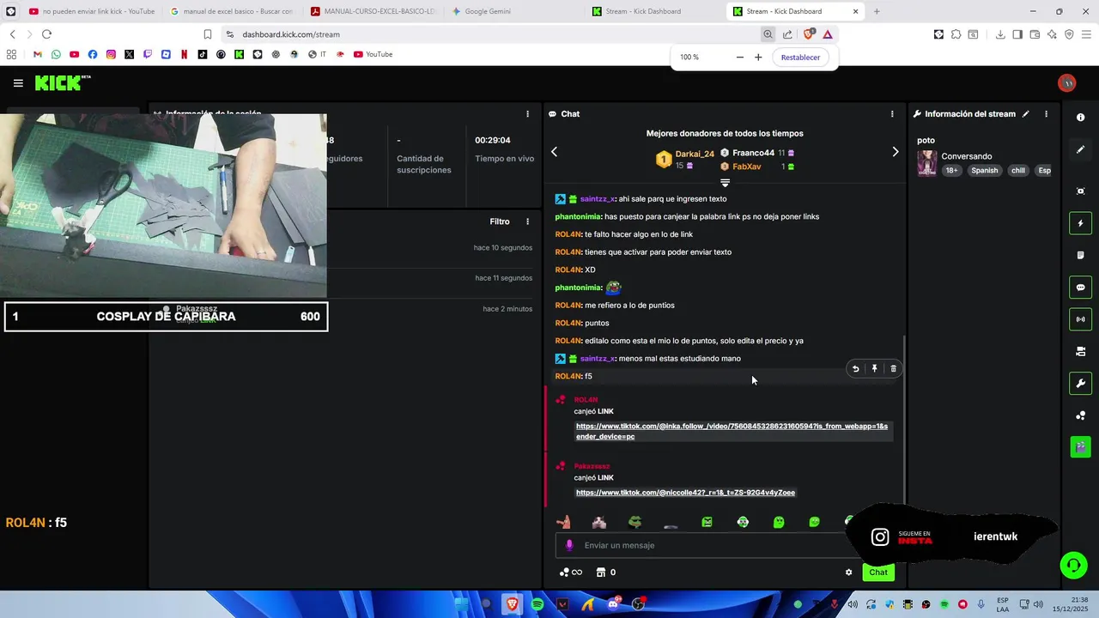The height and width of the screenshot is (618, 1099).
Task: Open the Kick hamburger menu
Action: (x=18, y=83)
